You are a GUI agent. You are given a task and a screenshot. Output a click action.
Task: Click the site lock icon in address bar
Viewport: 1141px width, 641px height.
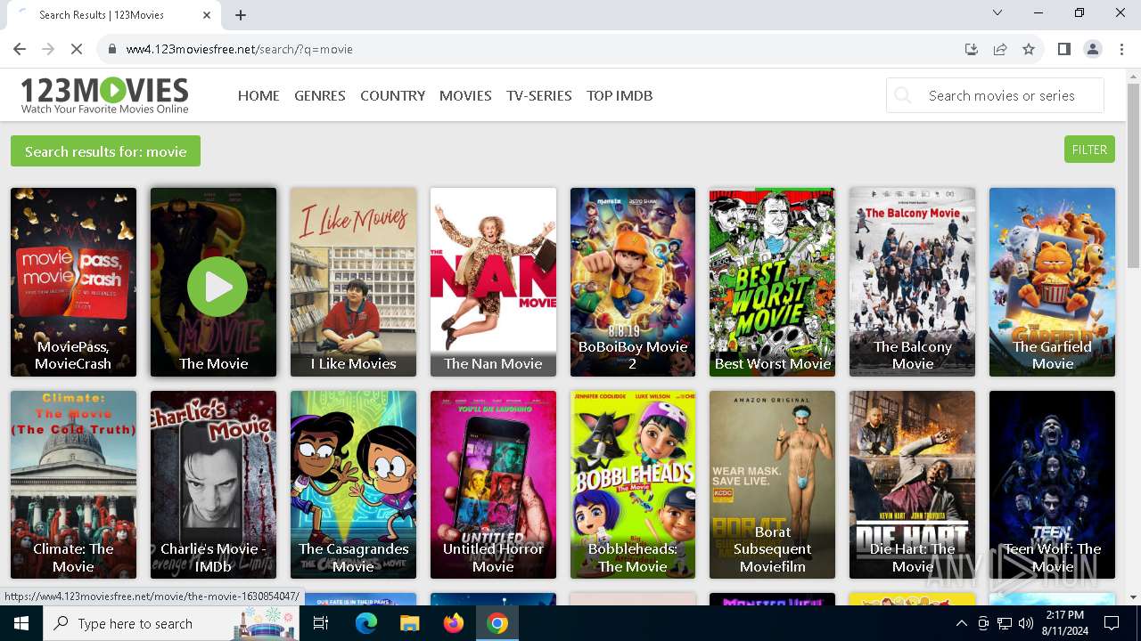(x=111, y=49)
